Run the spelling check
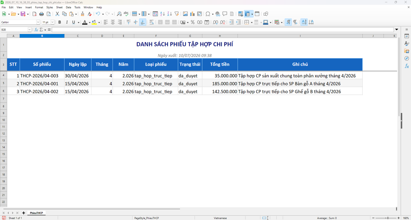Image resolution: width=411 pixels, height=220 pixels. [126, 14]
